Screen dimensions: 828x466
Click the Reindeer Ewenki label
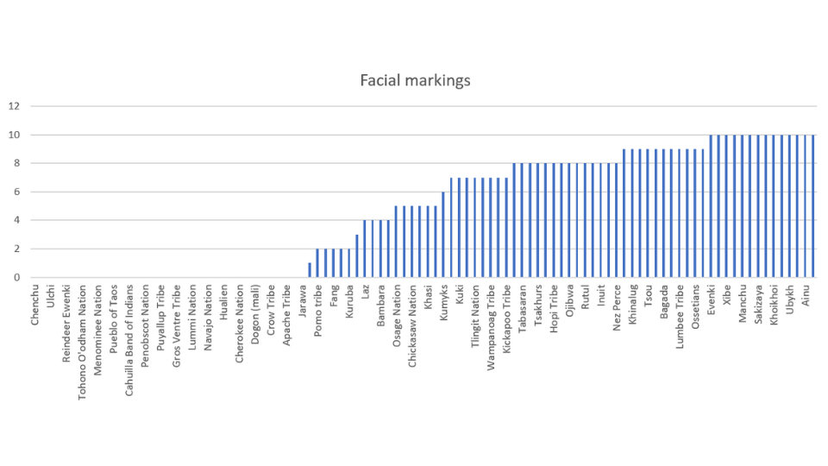click(x=66, y=324)
